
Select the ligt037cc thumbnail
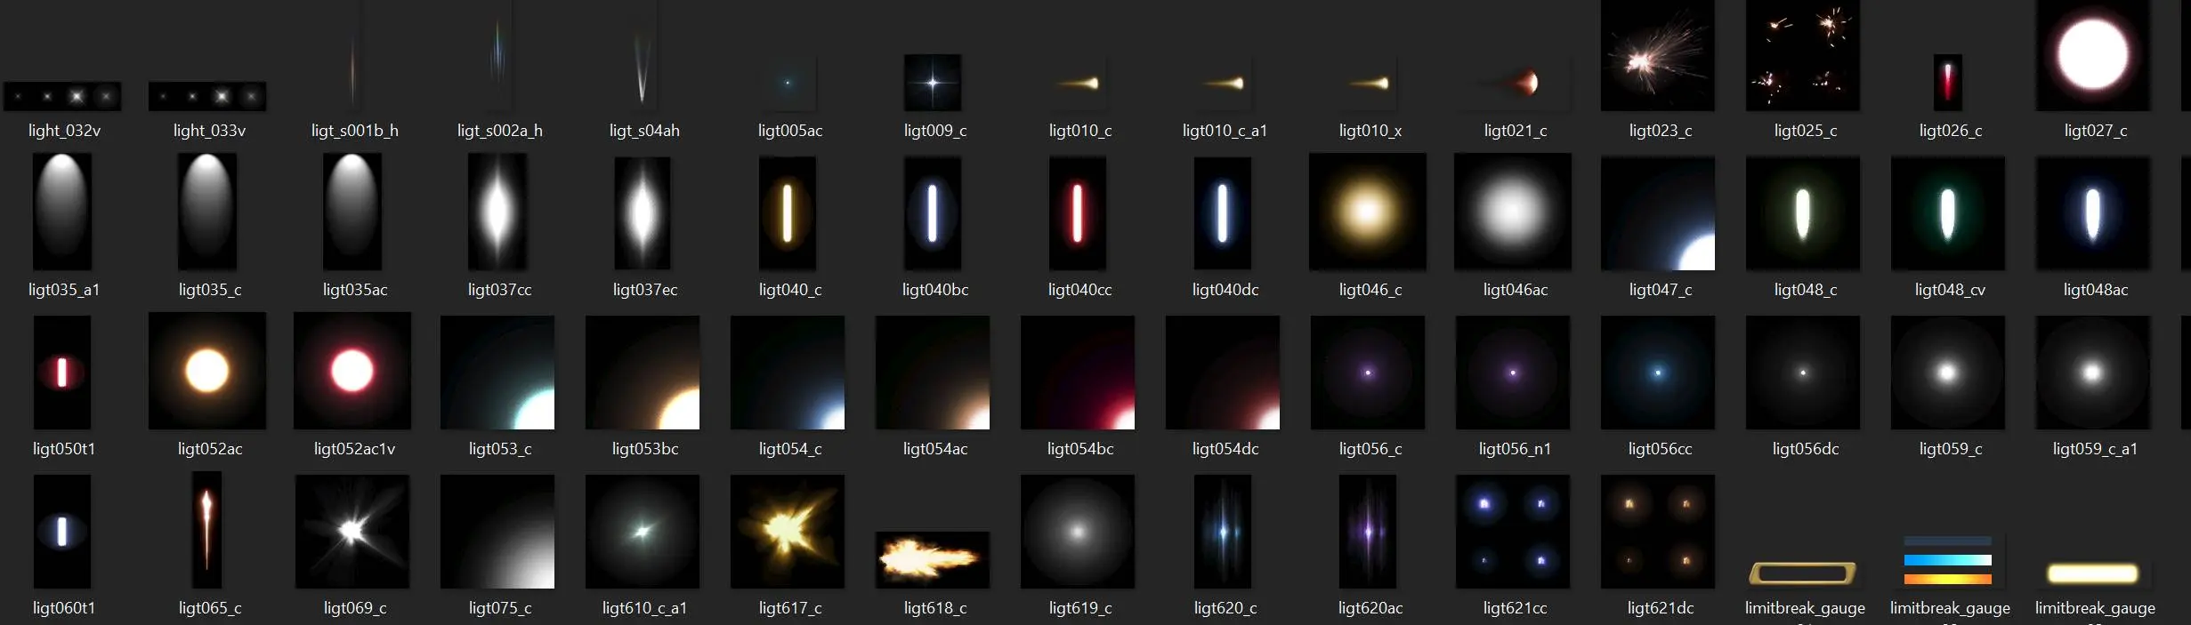pyautogui.click(x=497, y=212)
